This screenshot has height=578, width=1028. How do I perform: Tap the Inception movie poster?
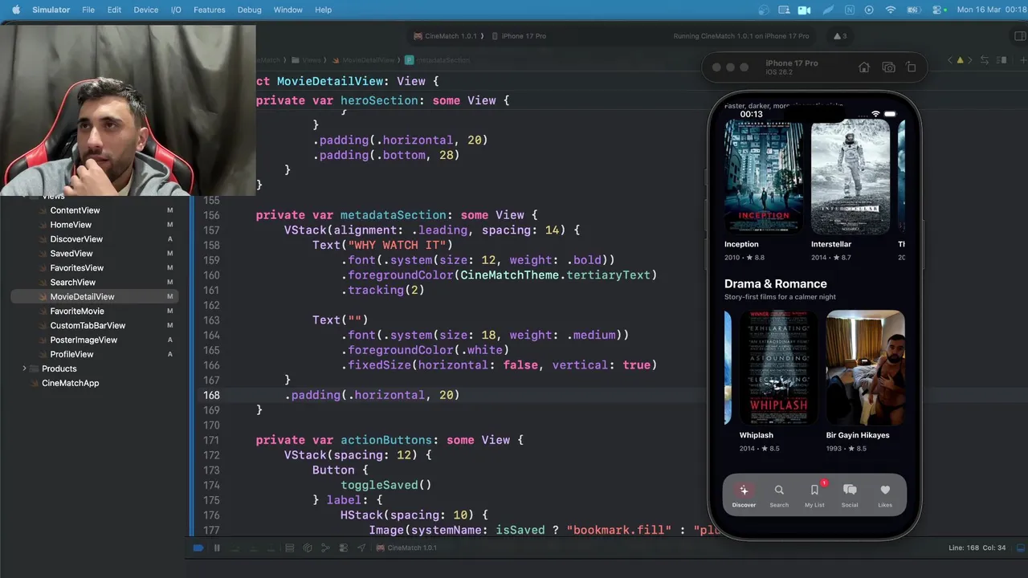pyautogui.click(x=764, y=177)
